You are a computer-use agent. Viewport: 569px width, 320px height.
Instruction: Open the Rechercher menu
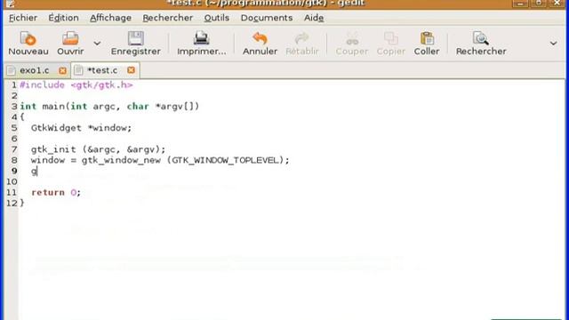point(168,18)
